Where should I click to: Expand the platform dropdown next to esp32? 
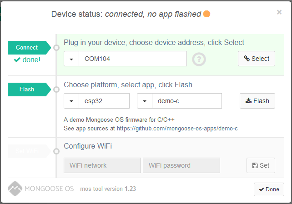tap(71, 101)
